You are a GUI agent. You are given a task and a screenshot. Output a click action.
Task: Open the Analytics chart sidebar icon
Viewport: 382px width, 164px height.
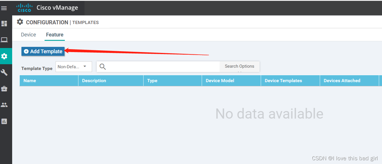tap(4, 121)
